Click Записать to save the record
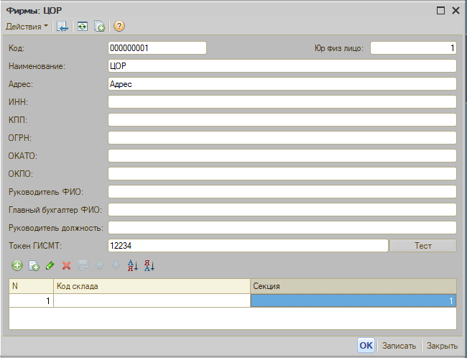 [x=399, y=346]
